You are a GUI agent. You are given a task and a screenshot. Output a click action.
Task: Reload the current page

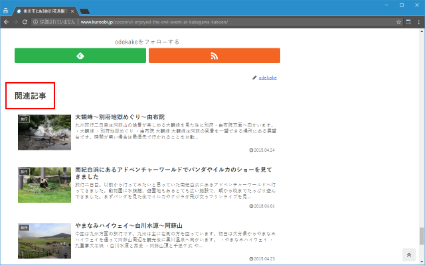click(x=25, y=22)
